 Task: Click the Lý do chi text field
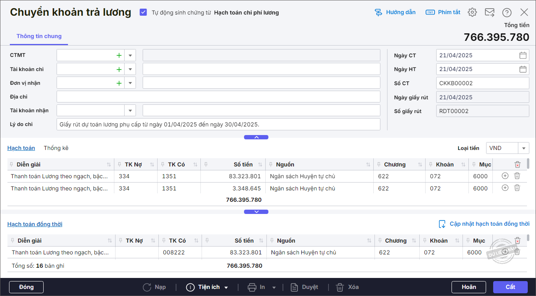[x=218, y=124]
